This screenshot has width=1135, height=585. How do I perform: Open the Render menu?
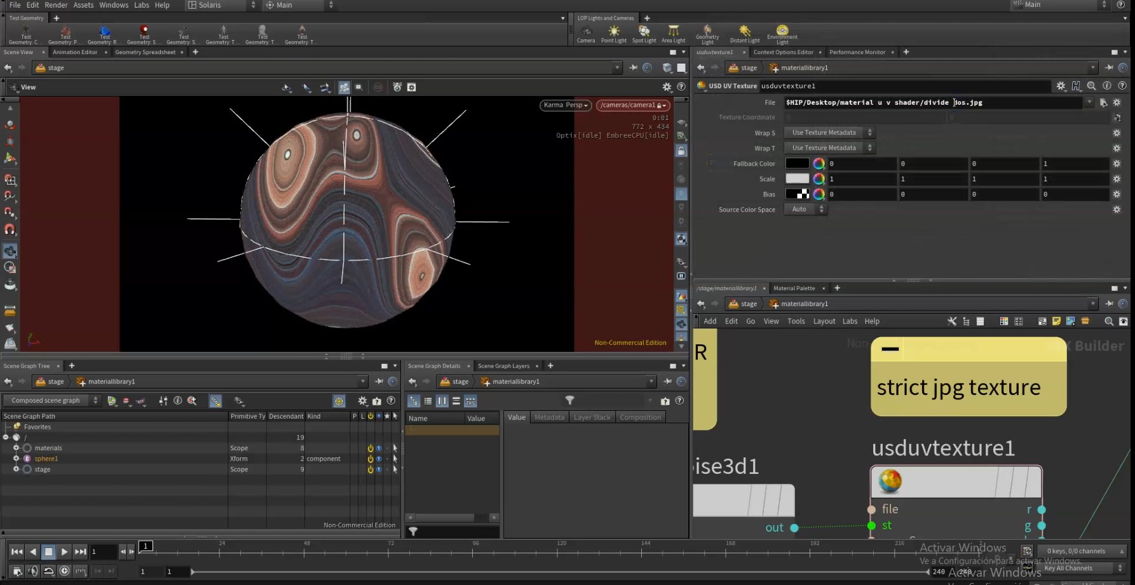(56, 5)
